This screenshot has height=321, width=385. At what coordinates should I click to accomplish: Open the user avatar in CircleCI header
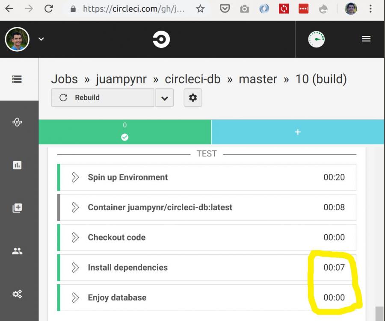(x=17, y=39)
